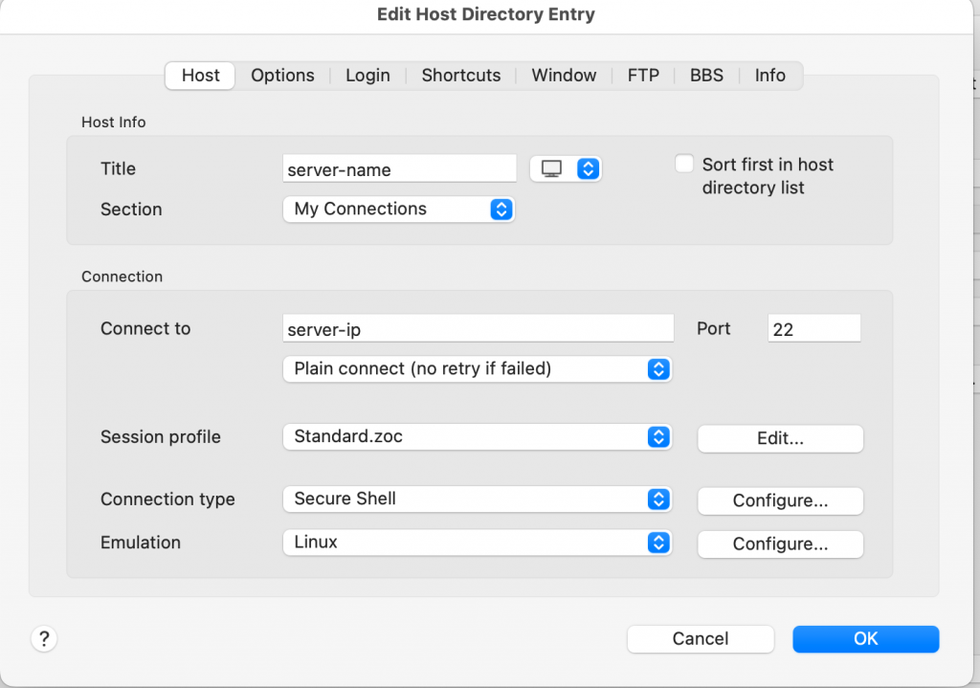Expand the My Connections section dropdown

click(x=398, y=210)
